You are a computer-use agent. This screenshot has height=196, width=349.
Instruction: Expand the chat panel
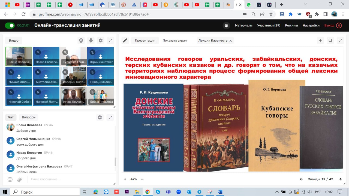pyautogui.click(x=110, y=117)
